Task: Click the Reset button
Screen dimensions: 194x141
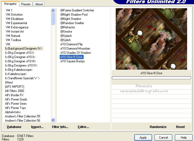Action: pyautogui.click(x=180, y=127)
